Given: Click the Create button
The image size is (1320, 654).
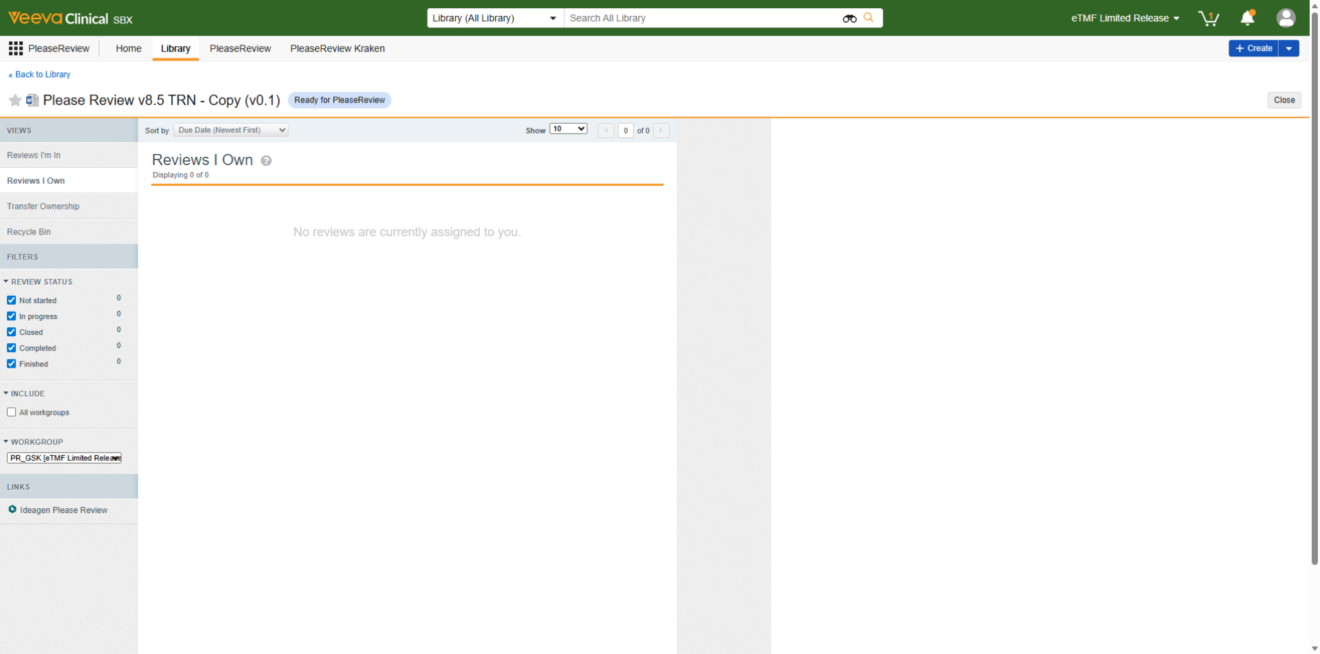Looking at the screenshot, I should 1253,48.
